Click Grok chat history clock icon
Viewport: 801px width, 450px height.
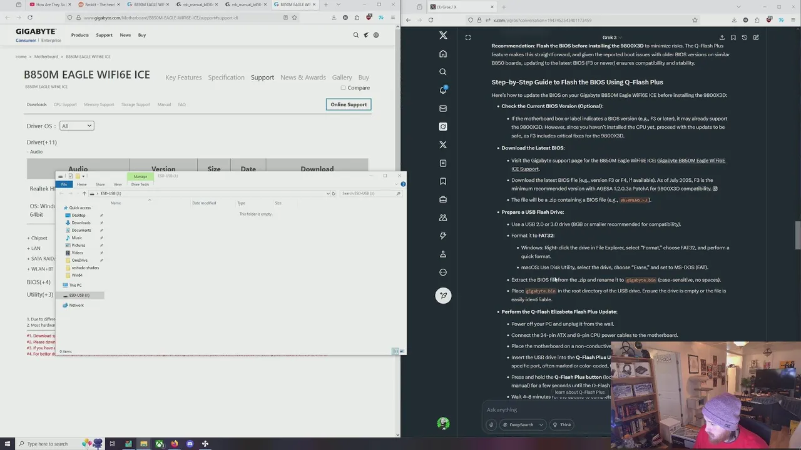(745, 37)
